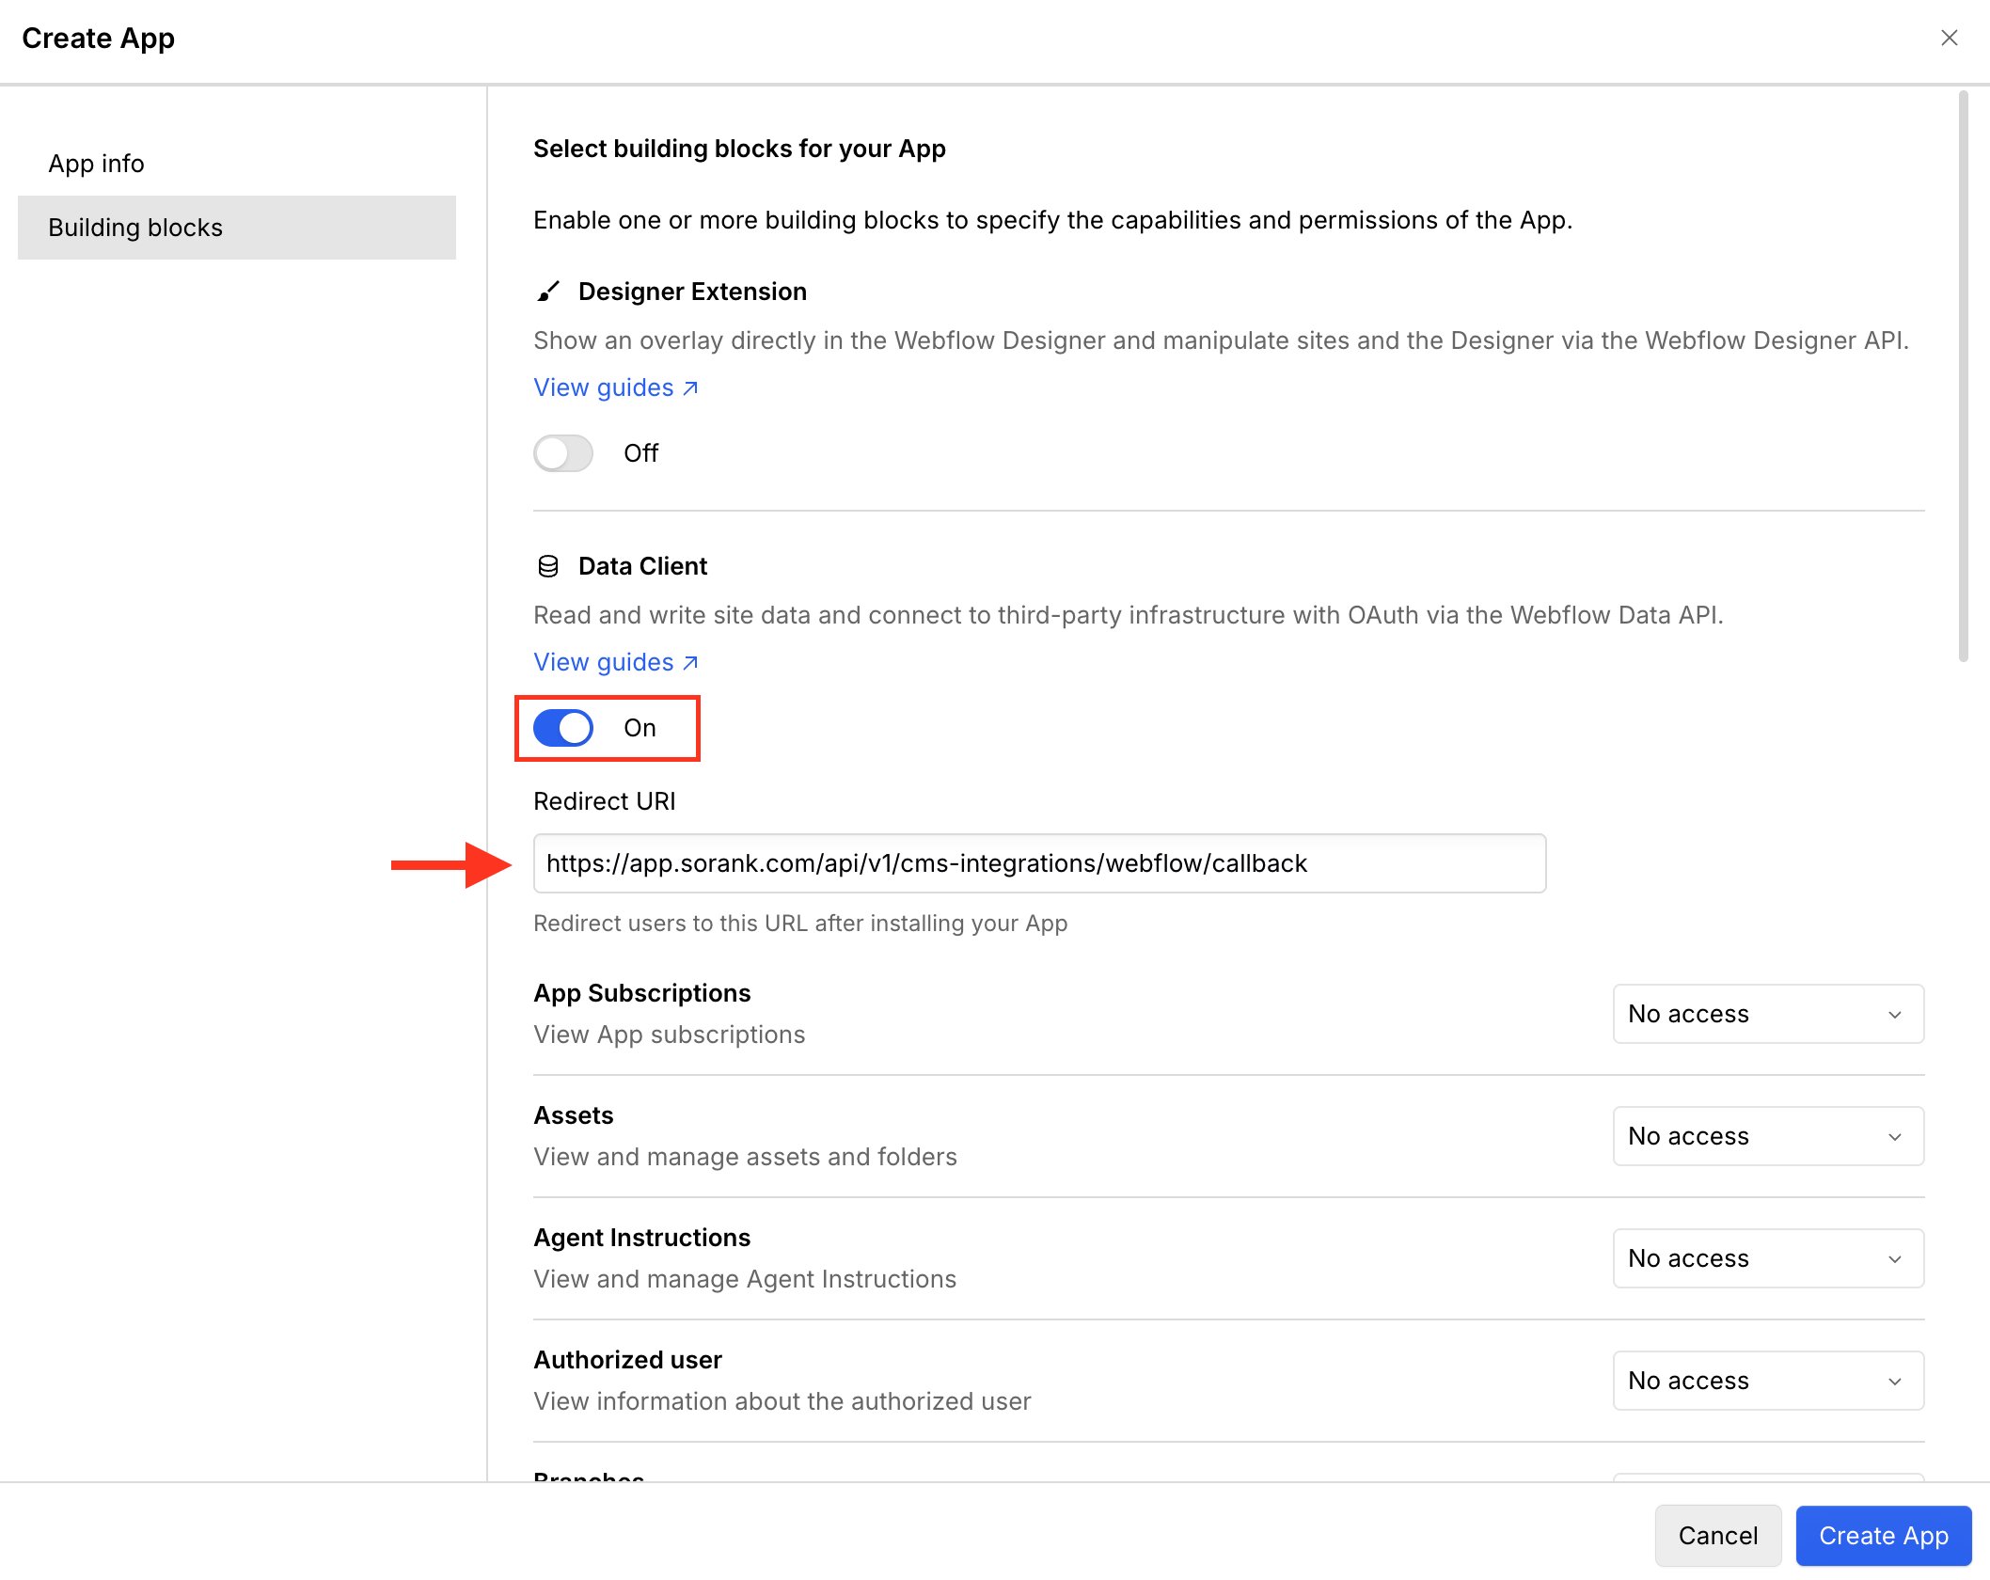This screenshot has height=1580, width=1990.
Task: Click 'Select building blocks for your App' heading
Action: 740,149
